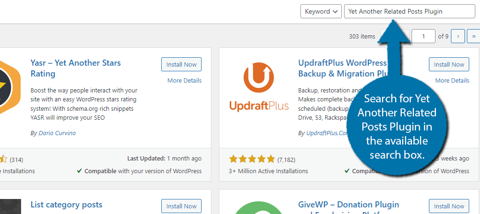Open the List category posts plugin title
The image size is (480, 214).
(x=67, y=205)
